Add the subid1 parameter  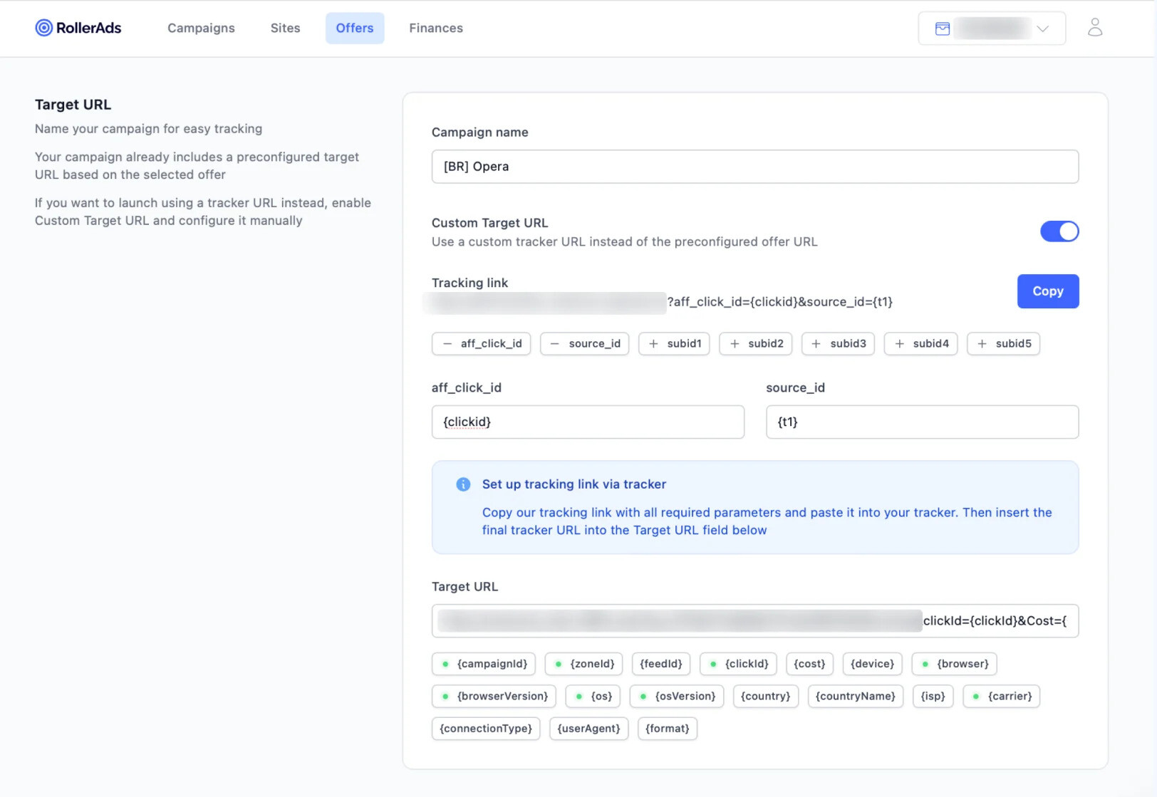pos(674,343)
